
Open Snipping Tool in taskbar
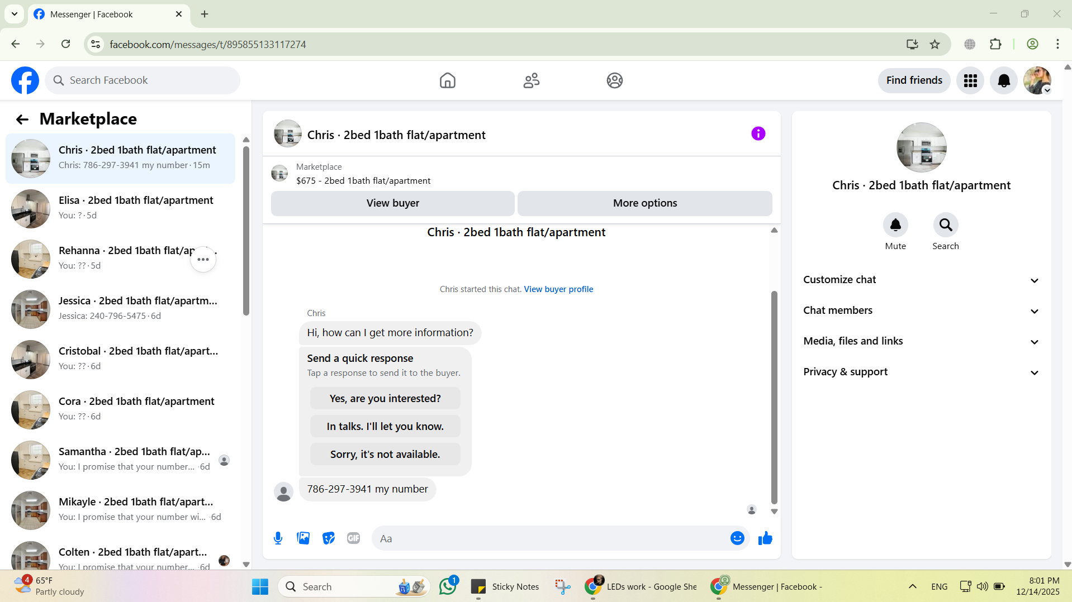tap(562, 587)
